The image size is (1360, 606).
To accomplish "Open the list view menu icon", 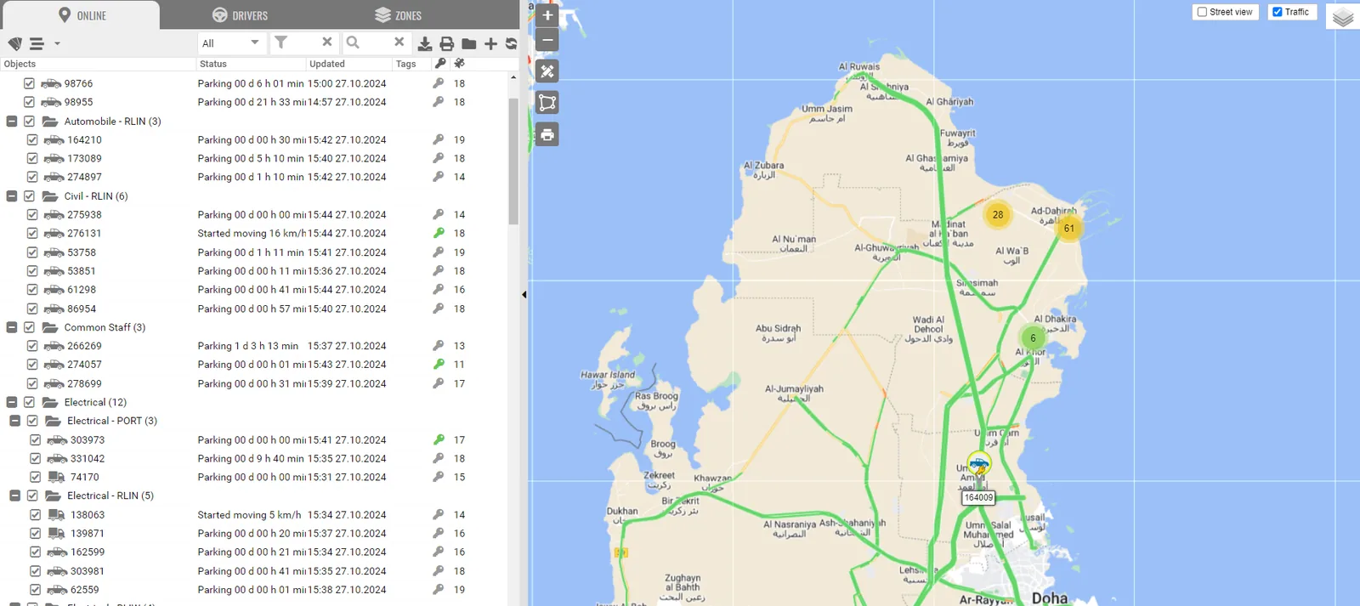I will tap(37, 43).
